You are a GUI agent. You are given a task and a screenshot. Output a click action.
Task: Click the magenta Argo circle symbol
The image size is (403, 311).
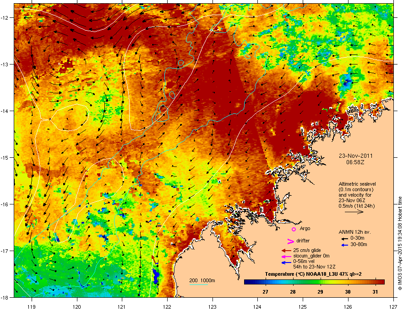294,229
